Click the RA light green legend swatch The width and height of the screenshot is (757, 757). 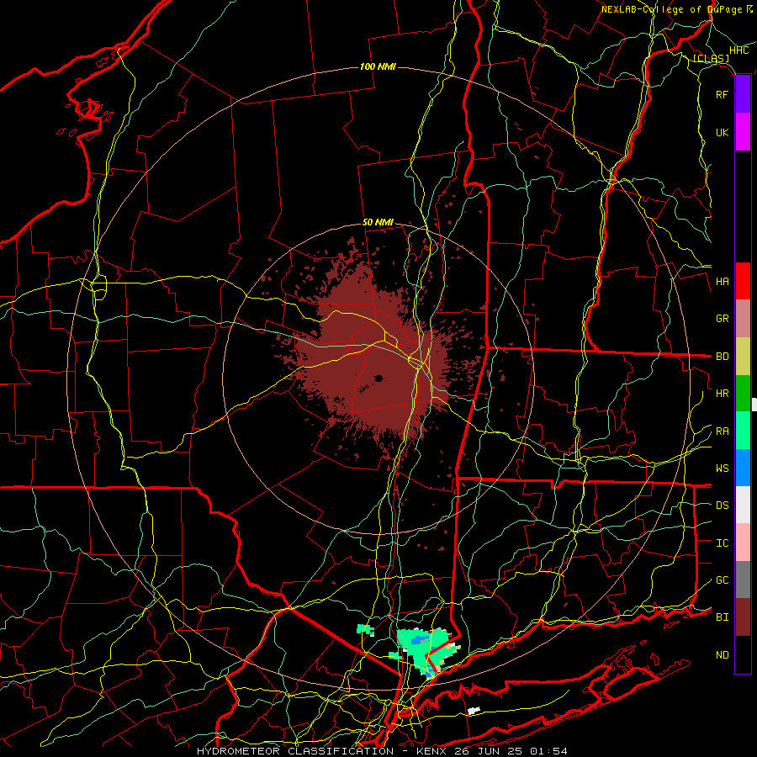(x=743, y=431)
